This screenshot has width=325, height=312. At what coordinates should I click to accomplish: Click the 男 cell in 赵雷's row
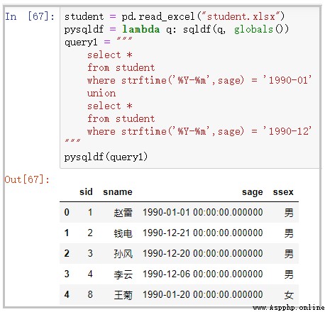pos(289,213)
